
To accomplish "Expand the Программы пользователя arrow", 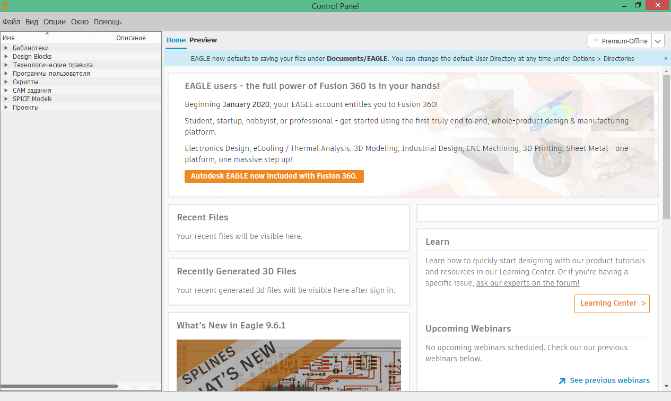I will [6, 74].
